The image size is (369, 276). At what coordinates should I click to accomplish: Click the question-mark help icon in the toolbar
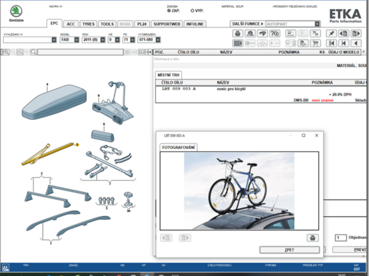click(275, 33)
